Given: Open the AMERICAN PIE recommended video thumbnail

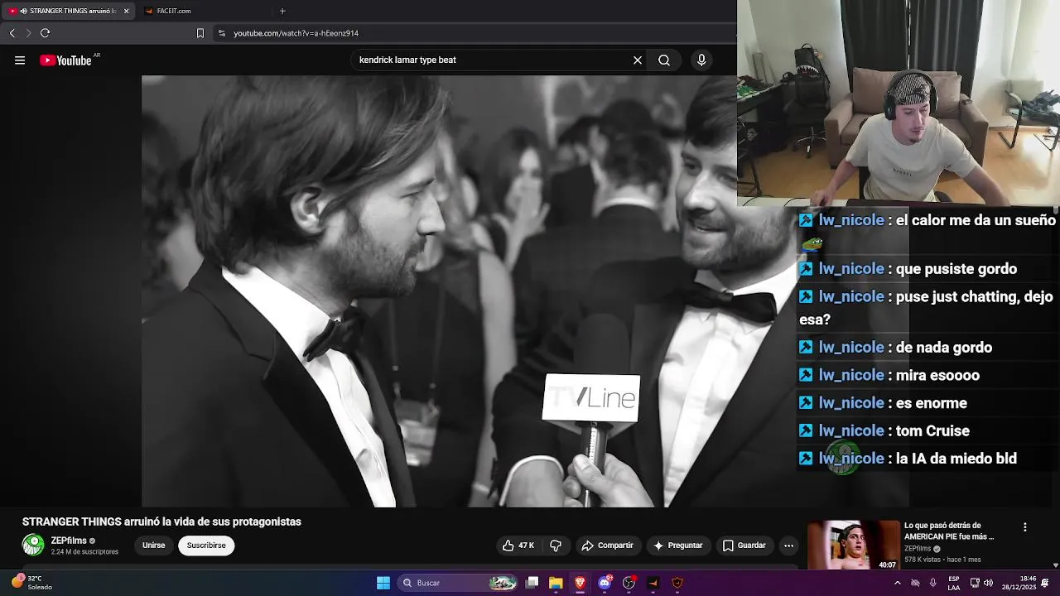Looking at the screenshot, I should tap(853, 545).
